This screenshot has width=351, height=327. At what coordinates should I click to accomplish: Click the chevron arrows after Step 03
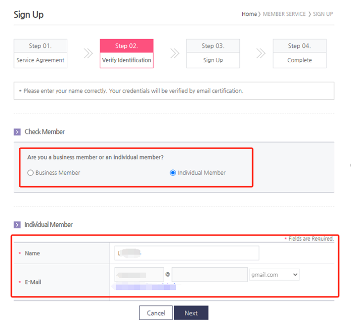coord(261,53)
